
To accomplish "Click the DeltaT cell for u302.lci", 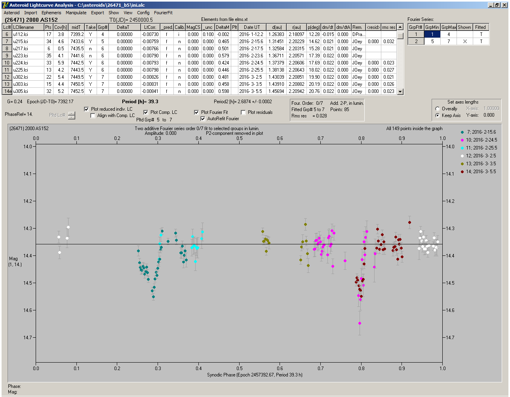I will [x=125, y=77].
